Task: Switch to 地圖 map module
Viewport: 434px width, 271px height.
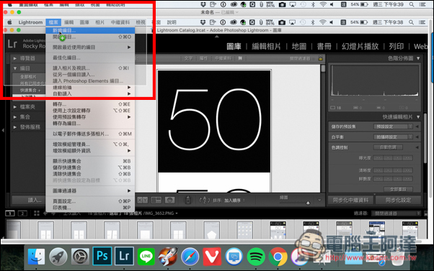Action: pos(299,46)
